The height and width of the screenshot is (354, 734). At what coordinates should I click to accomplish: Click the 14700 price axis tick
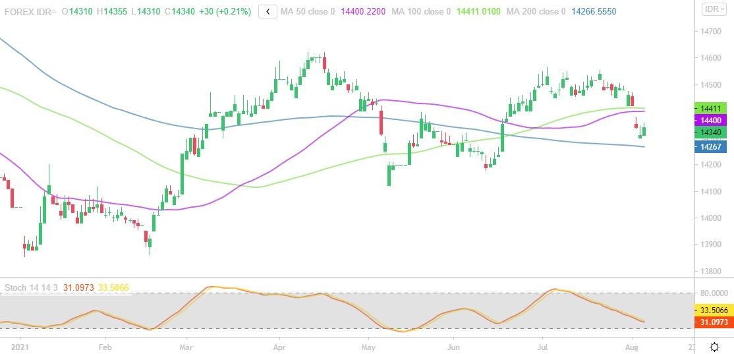[710, 32]
